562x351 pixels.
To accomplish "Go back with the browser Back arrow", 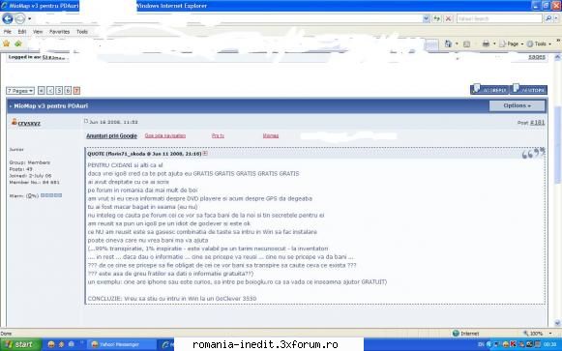I will (8, 18).
